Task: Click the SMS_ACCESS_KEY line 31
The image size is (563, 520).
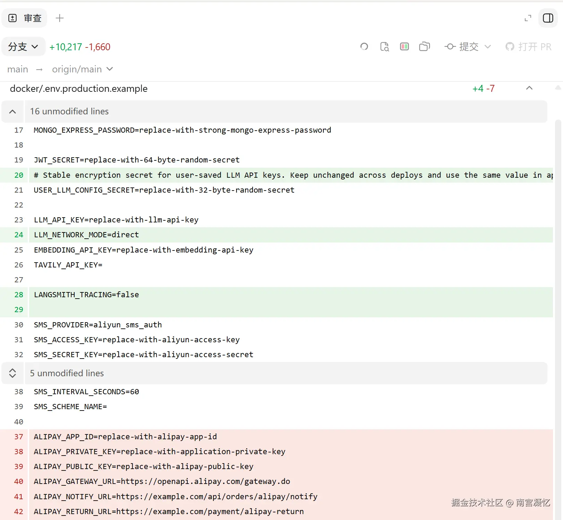Action: [137, 340]
